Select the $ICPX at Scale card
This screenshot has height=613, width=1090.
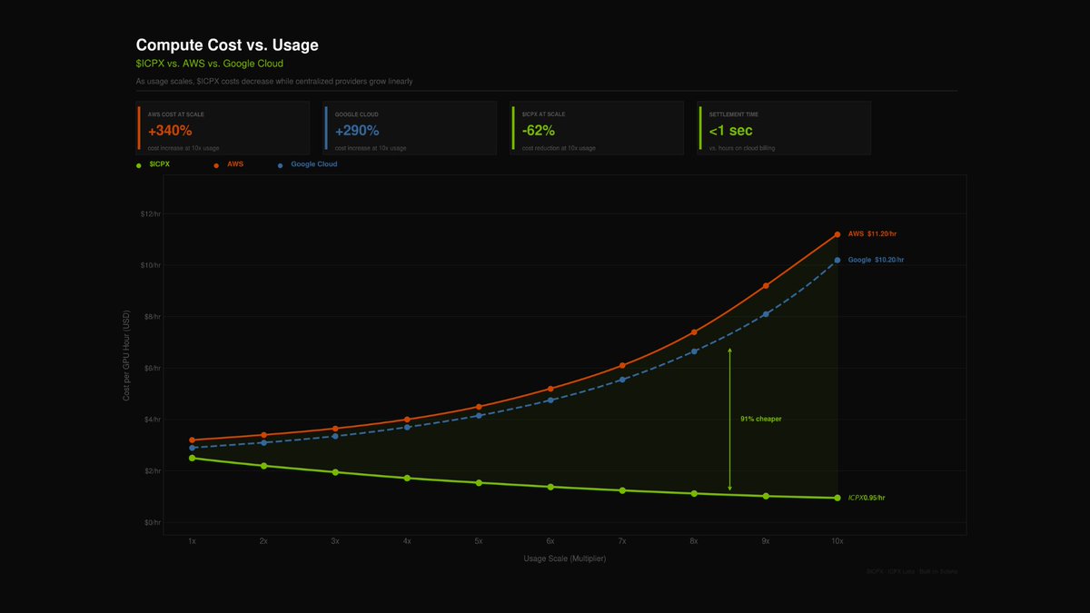pos(598,128)
